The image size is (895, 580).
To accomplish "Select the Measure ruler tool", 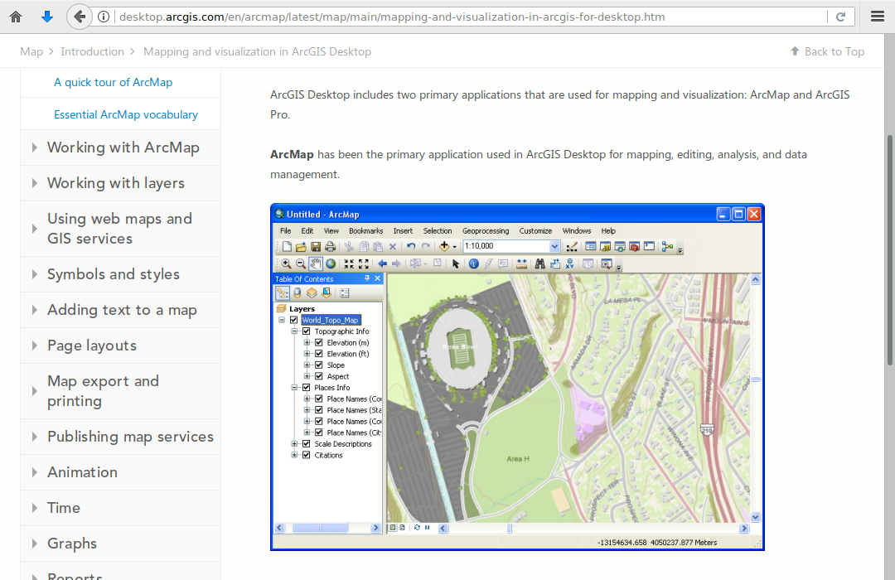I will (x=521, y=263).
